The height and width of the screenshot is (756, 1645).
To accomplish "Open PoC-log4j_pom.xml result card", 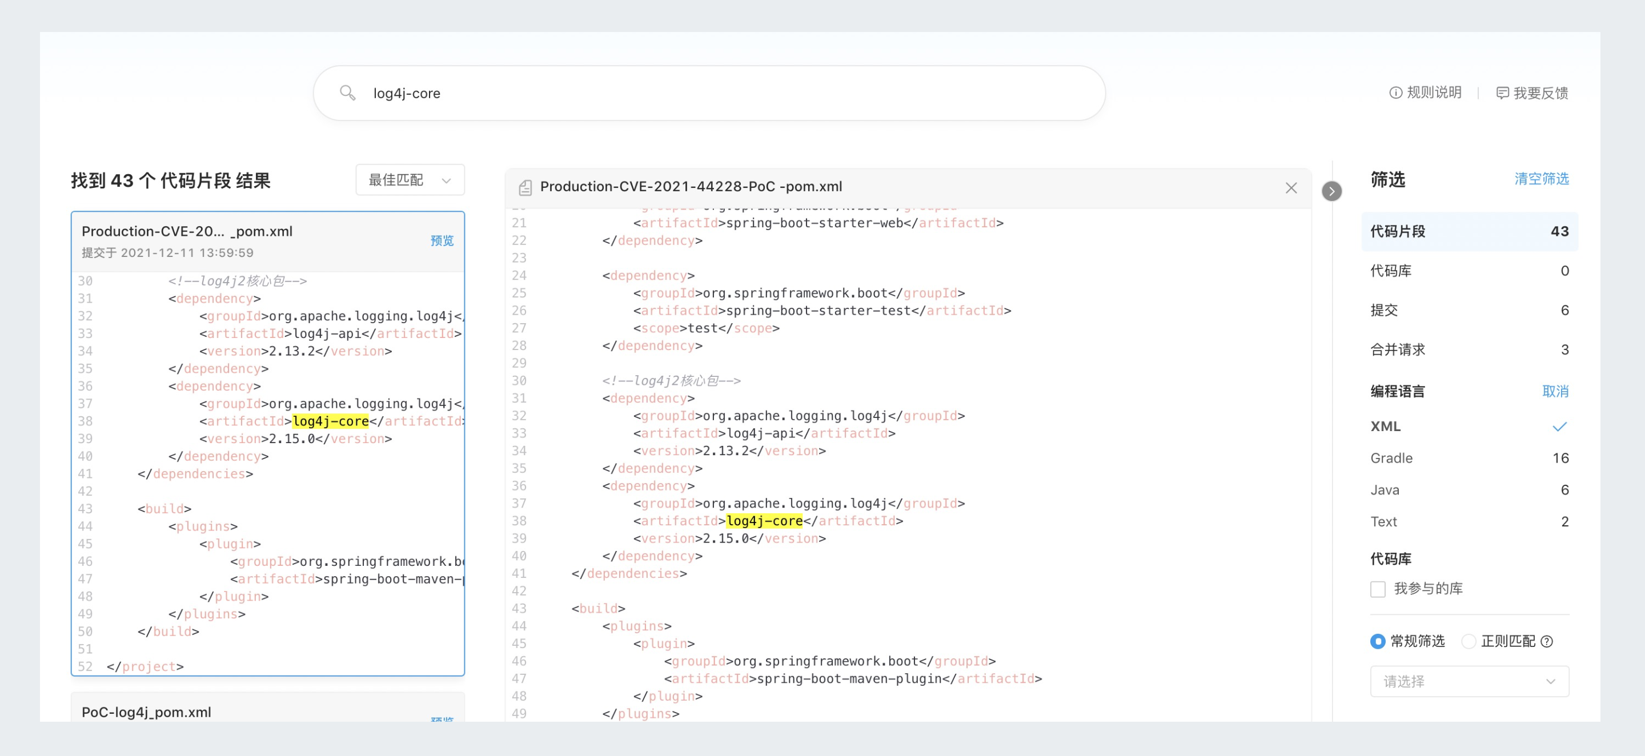I will pos(146,712).
